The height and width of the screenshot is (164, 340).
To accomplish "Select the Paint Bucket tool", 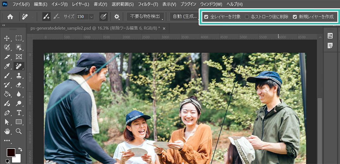I will pyautogui.click(x=7, y=94).
